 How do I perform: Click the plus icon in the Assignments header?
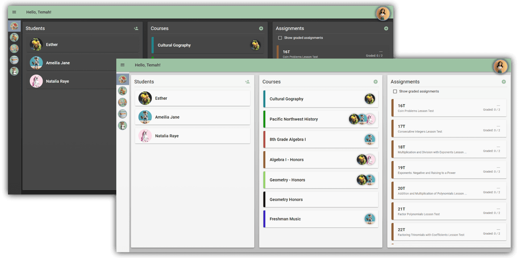503,81
